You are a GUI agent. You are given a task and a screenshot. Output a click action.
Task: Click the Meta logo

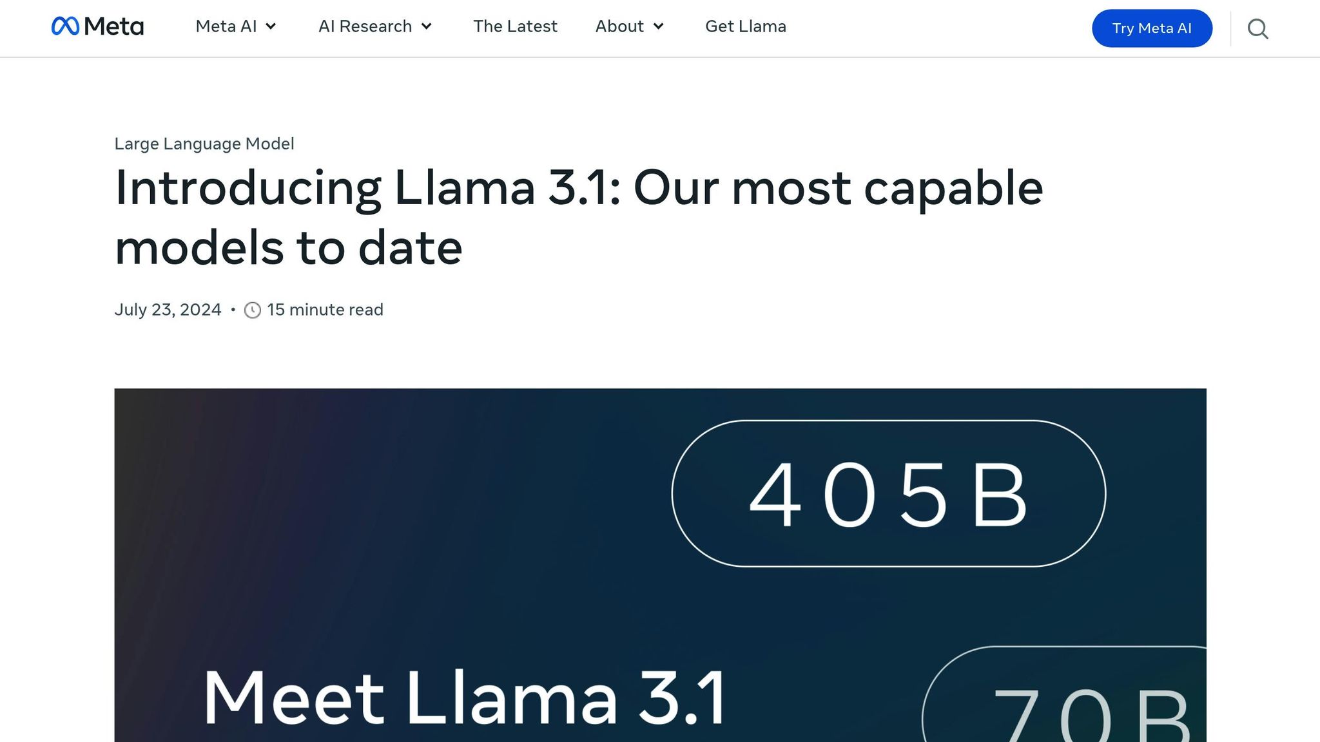point(97,27)
